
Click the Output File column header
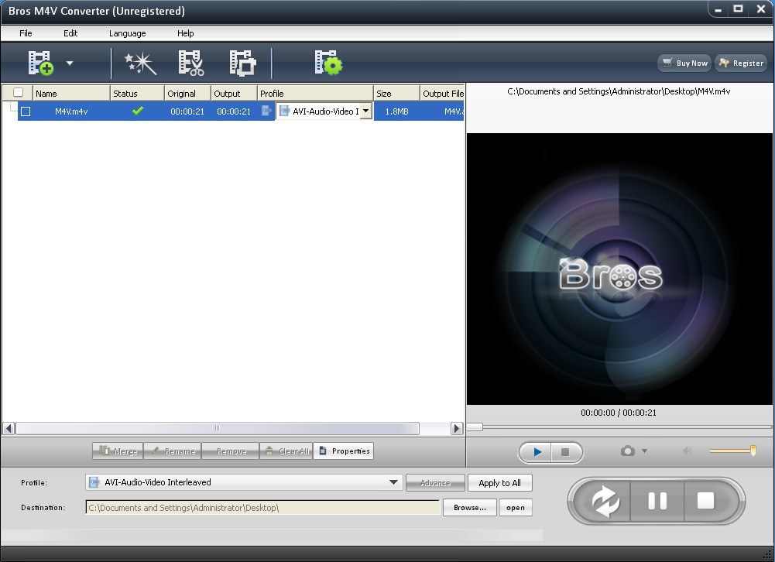coord(442,94)
